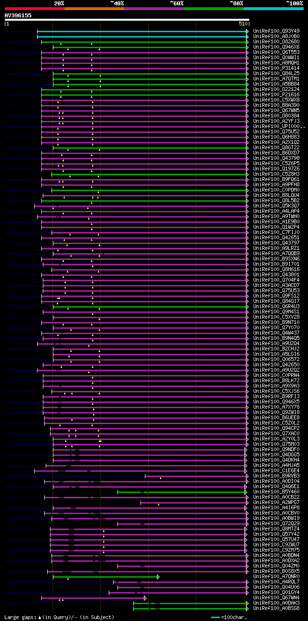Click entry UniRef100_B9I701
This screenshot has height=621, width=308.
click(x=276, y=264)
